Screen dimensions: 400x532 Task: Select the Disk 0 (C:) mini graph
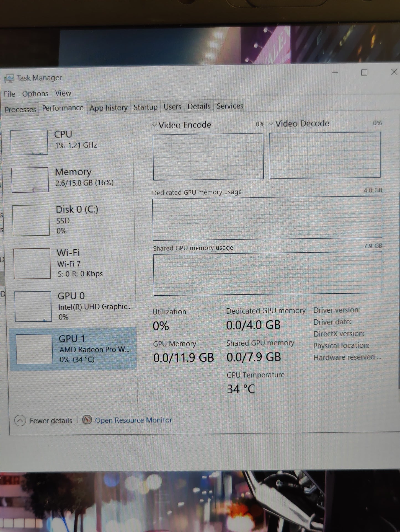(x=31, y=220)
